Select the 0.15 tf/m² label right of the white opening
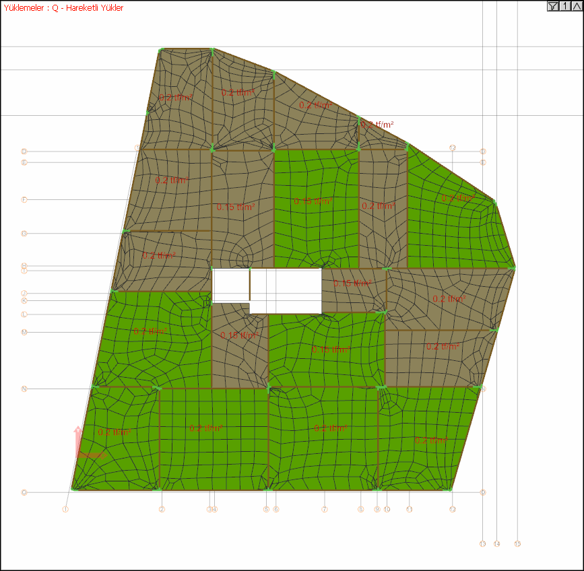Screen dimensions: 584x571 (352, 283)
